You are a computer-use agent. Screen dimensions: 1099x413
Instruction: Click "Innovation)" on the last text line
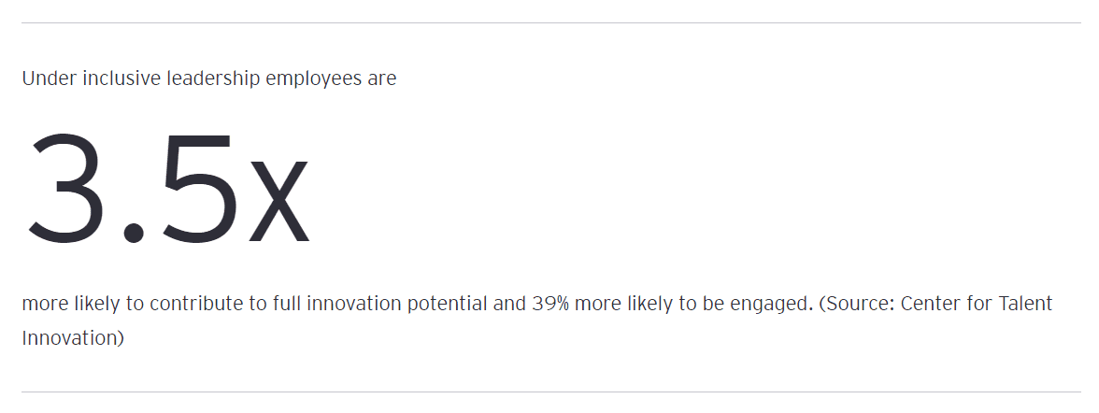point(73,337)
